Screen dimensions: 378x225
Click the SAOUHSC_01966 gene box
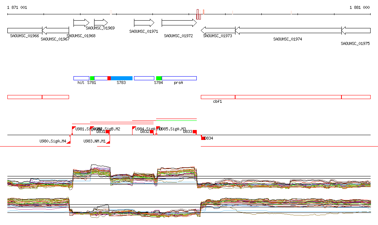click(25, 31)
